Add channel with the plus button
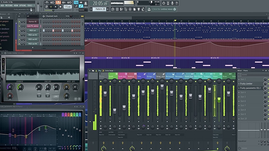 click(x=33, y=48)
